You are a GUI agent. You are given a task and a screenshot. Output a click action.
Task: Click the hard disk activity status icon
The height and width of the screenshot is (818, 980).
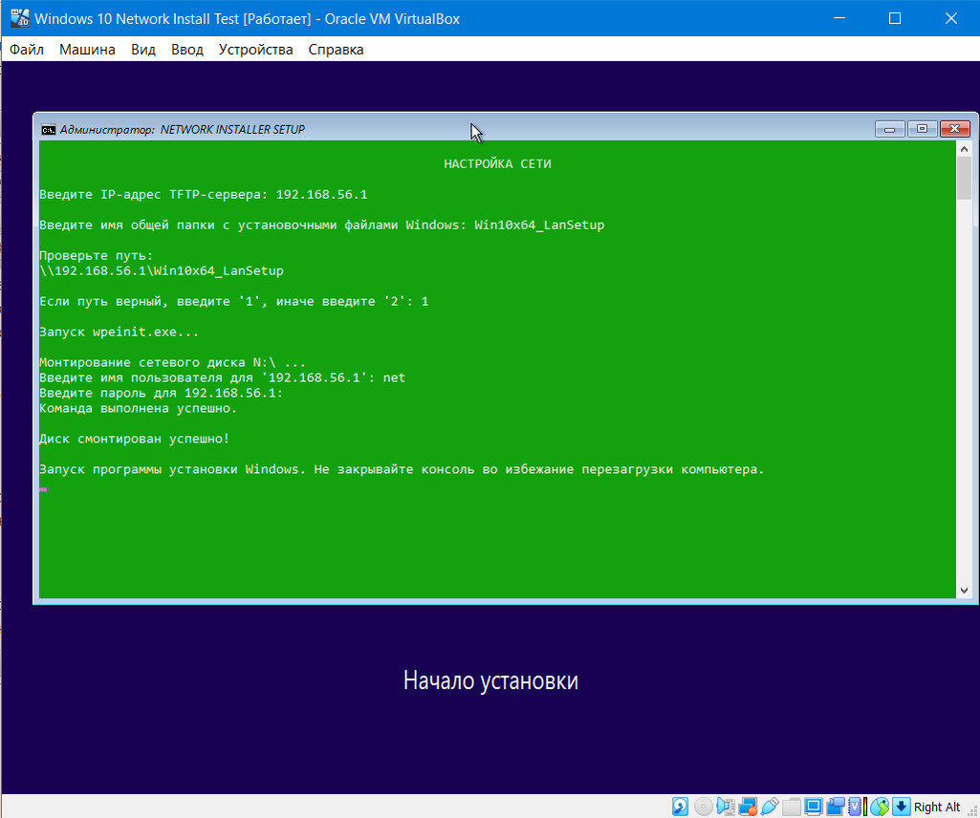point(680,807)
